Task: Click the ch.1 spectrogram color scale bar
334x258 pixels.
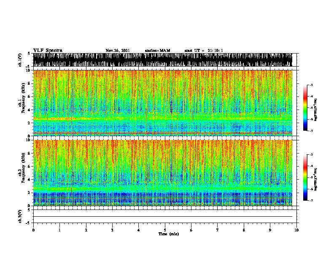Action: pyautogui.click(x=305, y=108)
